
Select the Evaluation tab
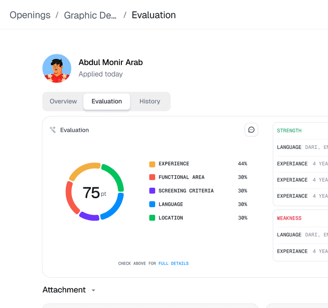(107, 101)
